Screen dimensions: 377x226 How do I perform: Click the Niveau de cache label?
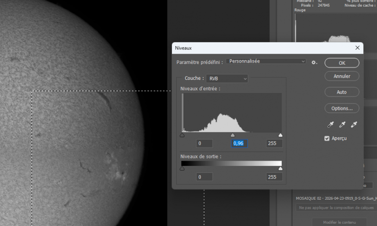(359, 5)
